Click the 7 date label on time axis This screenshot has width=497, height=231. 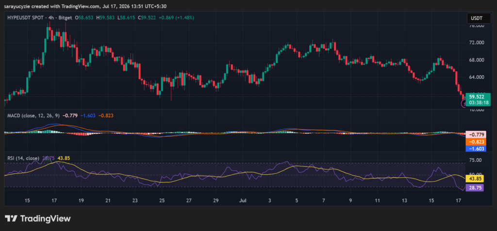323,200
